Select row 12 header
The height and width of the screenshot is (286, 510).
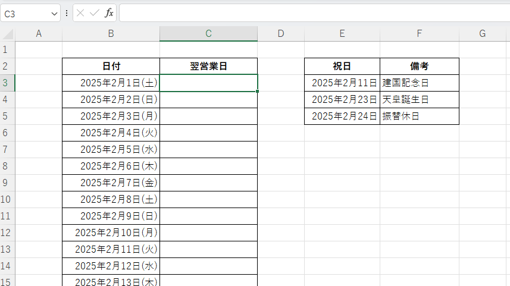[x=7, y=232]
